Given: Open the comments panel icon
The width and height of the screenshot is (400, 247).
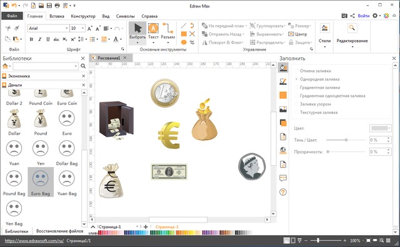Looking at the screenshot, I should point(283,178).
